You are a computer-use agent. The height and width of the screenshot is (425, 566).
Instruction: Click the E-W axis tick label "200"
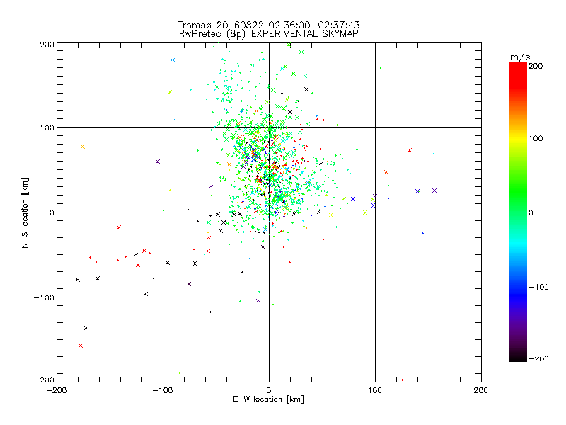[x=481, y=390]
